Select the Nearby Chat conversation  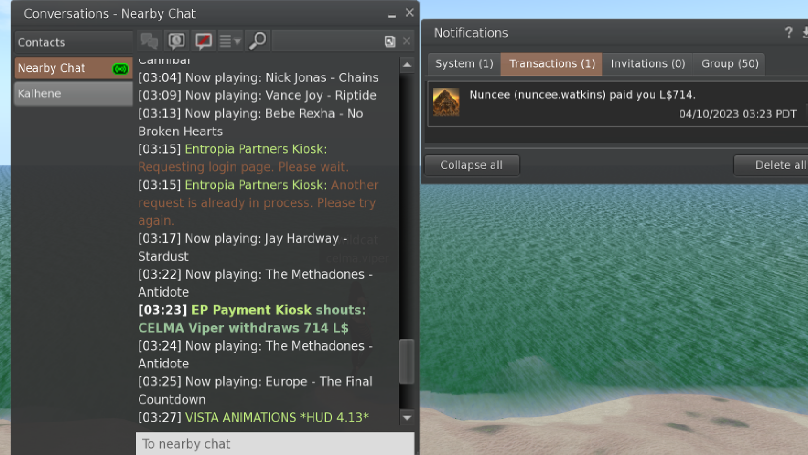74,68
